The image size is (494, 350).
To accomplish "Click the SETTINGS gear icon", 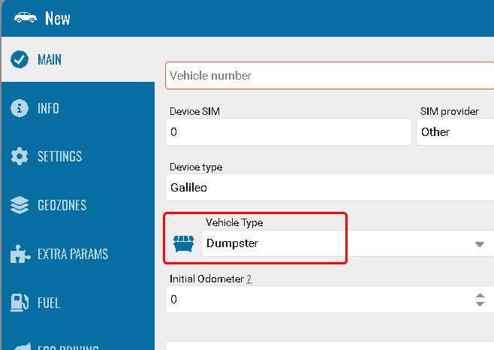I will click(x=20, y=157).
